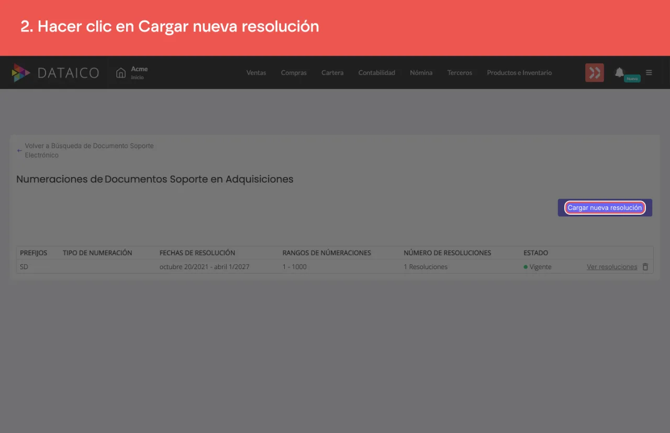Viewport: 670px width, 433px height.
Task: Go back to Búsqueda de Documento Soporte
Action: coord(90,150)
